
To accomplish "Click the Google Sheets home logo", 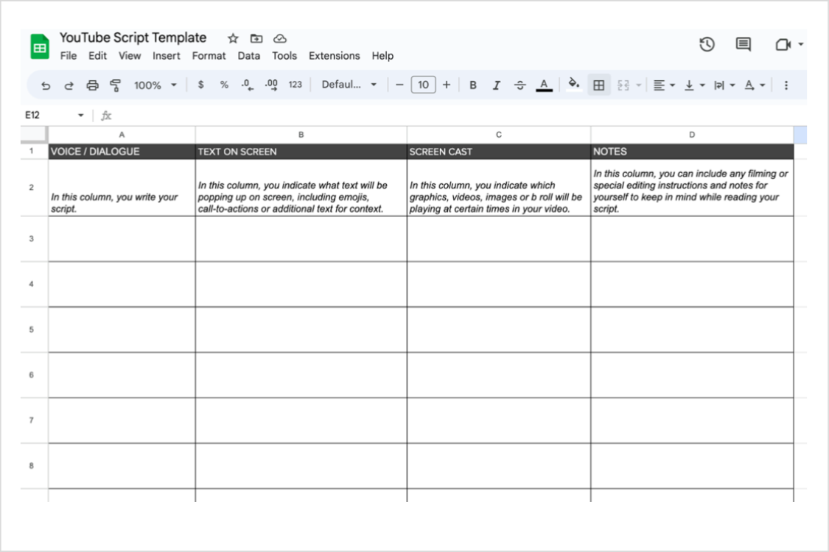I will point(40,46).
